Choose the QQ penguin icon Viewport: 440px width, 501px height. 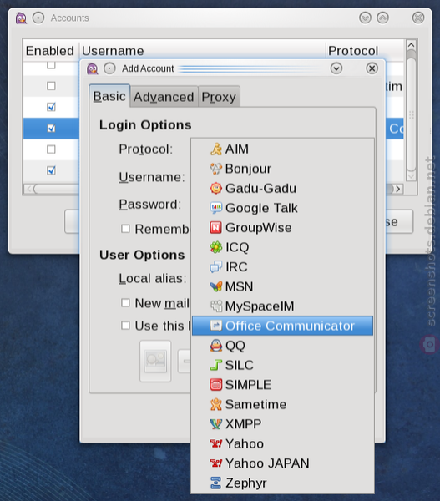pyautogui.click(x=216, y=346)
